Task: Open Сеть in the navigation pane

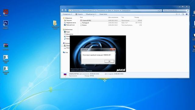Action: 66,52
